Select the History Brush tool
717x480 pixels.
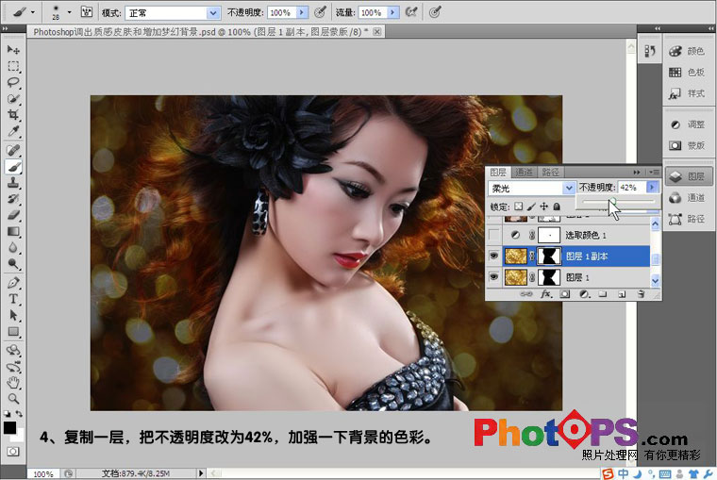[13, 199]
